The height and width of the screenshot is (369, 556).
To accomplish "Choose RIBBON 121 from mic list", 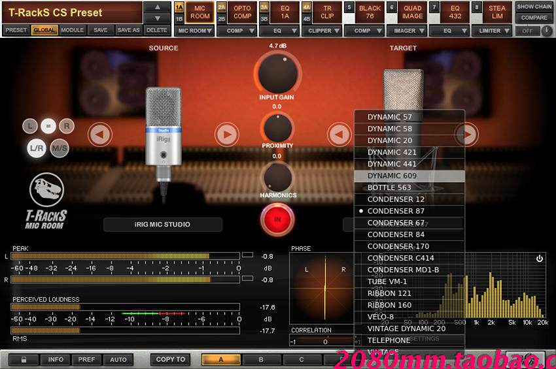I will coord(409,293).
